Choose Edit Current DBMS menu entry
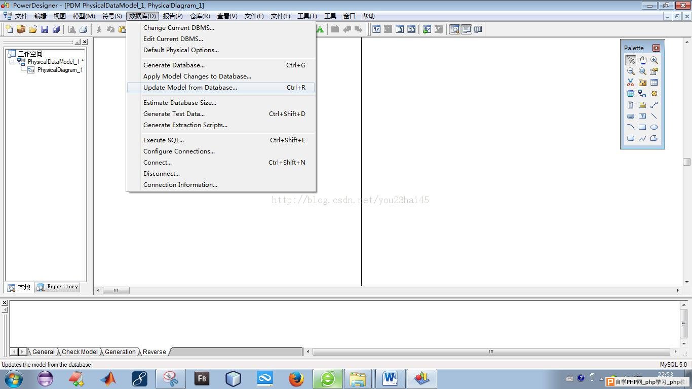The image size is (692, 389). (x=220, y=39)
